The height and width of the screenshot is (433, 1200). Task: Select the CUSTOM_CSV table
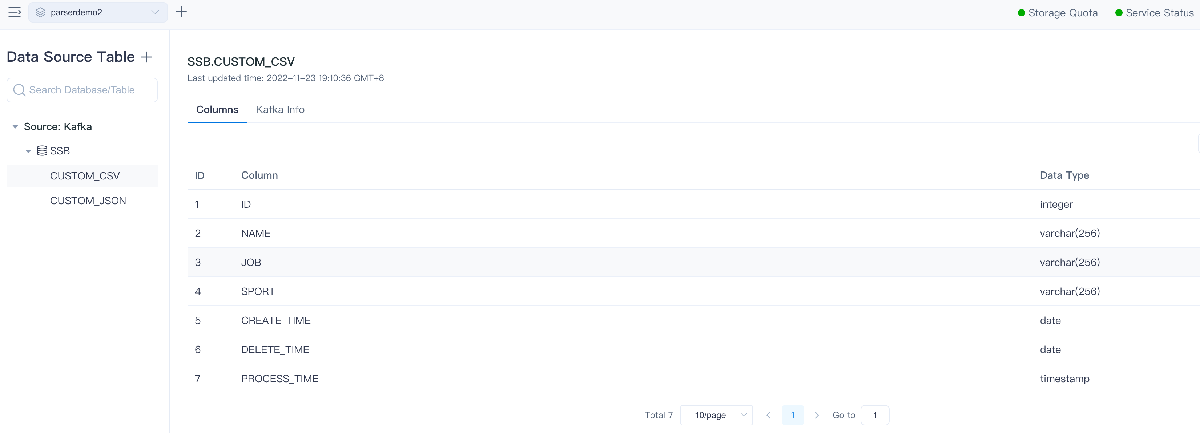pyautogui.click(x=85, y=176)
